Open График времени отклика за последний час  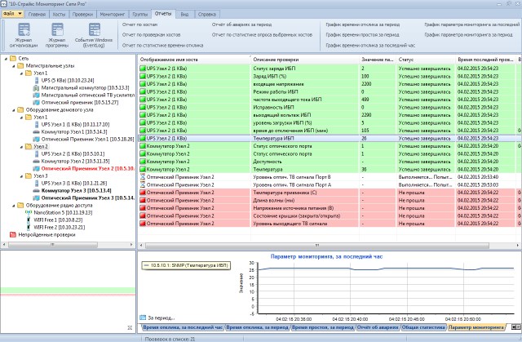(x=370, y=45)
